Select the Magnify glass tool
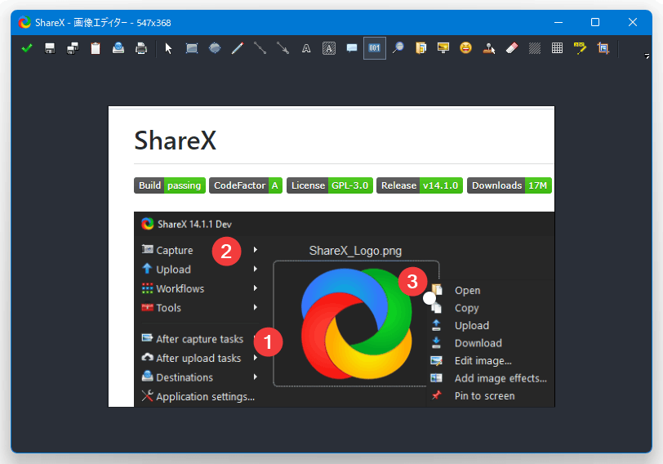This screenshot has height=464, width=663. point(398,48)
